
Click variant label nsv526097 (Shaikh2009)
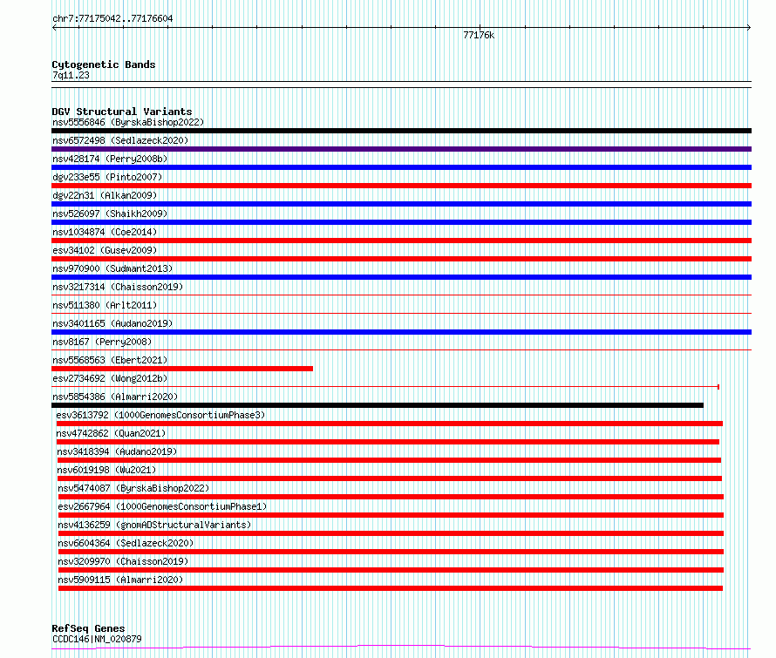(110, 214)
